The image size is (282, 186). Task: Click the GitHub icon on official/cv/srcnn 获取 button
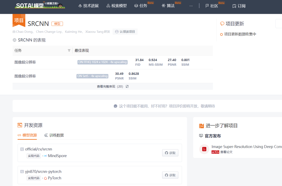(166, 153)
